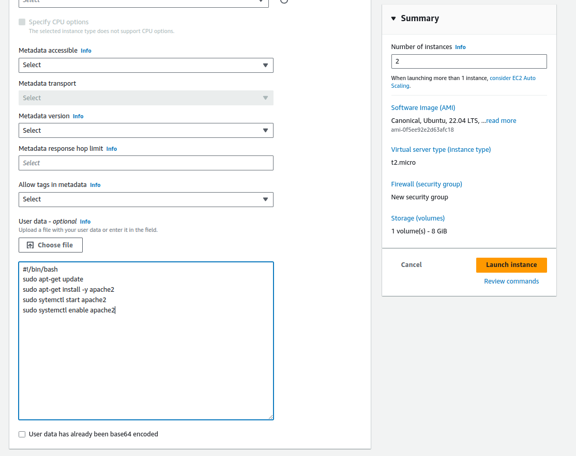576x456 pixels.
Task: Open Info for Metadata response hop limit
Action: (x=111, y=149)
